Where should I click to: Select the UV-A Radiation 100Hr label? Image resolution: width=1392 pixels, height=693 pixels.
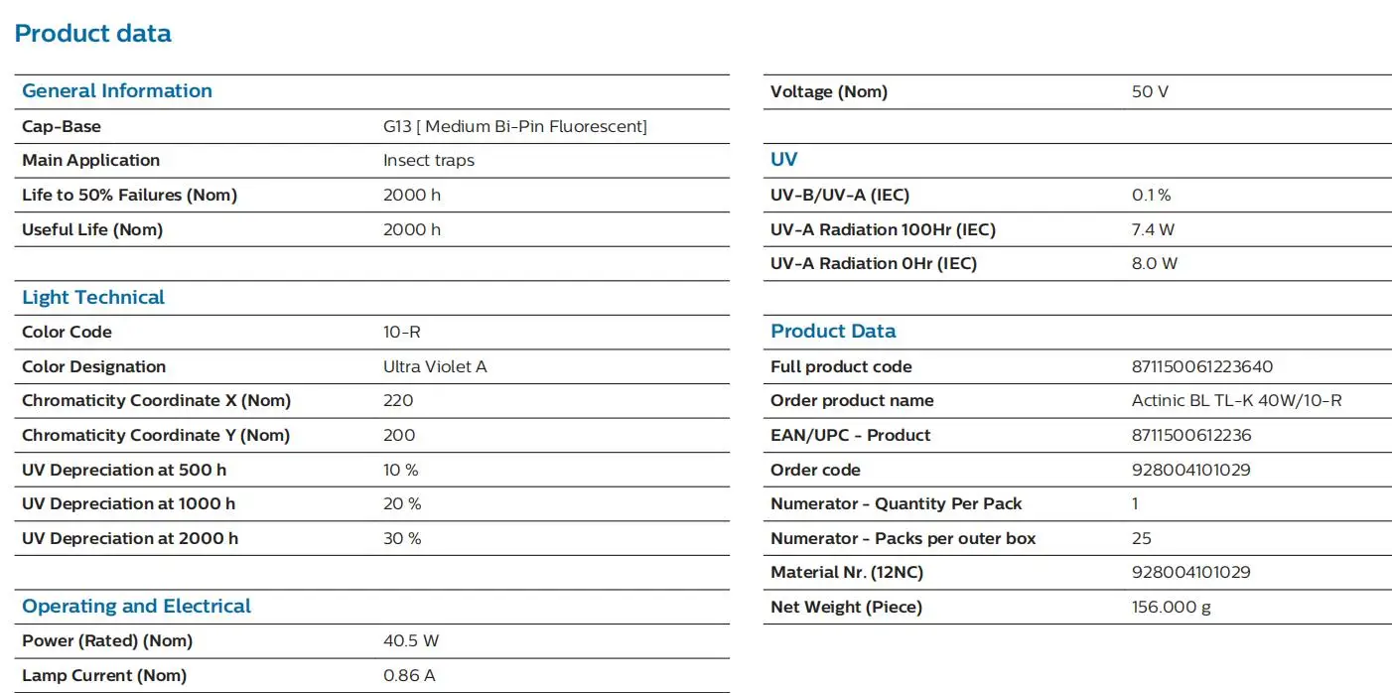(883, 229)
